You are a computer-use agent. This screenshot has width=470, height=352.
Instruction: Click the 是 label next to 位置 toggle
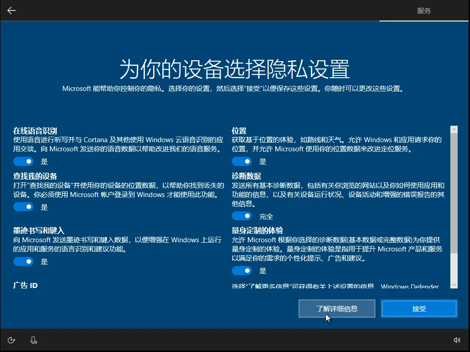tap(262, 161)
